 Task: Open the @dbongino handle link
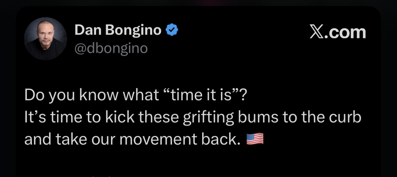(111, 48)
